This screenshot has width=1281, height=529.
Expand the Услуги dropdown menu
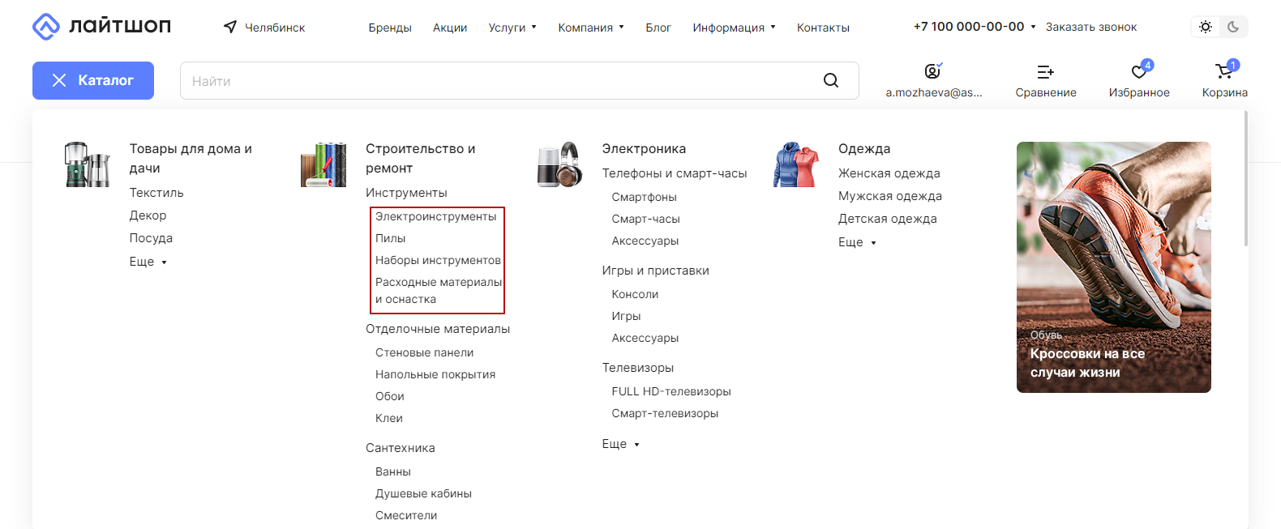512,28
